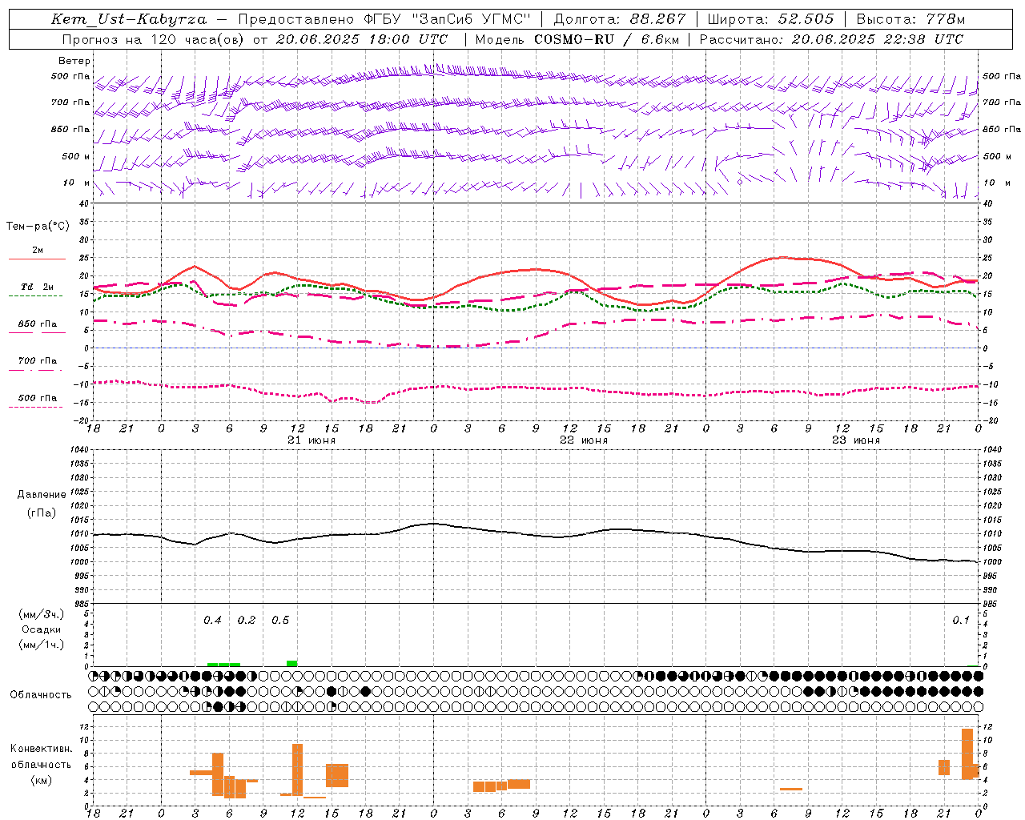This screenshot has height=820, width=1025.
Task: Click the 500 м wind level label on left
Action: tap(77, 156)
